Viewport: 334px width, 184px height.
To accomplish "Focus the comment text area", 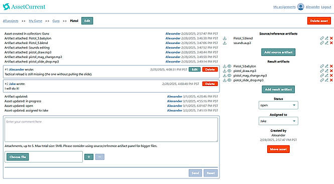I will pyautogui.click(x=111, y=129).
